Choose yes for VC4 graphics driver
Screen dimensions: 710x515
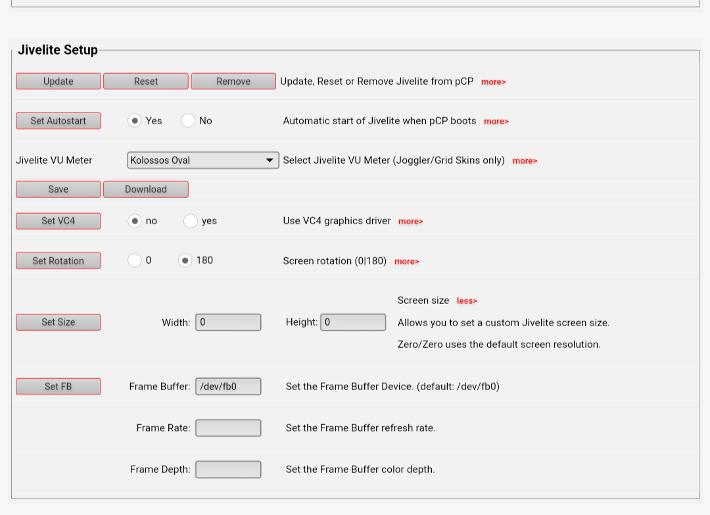190,221
